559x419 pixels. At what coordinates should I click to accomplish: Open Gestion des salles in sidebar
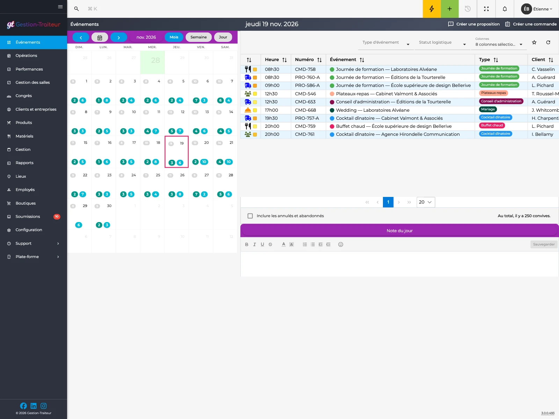click(x=34, y=82)
